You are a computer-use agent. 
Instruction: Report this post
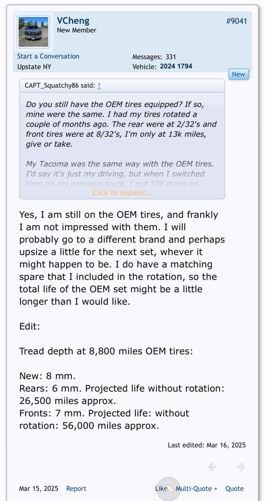pos(76,489)
